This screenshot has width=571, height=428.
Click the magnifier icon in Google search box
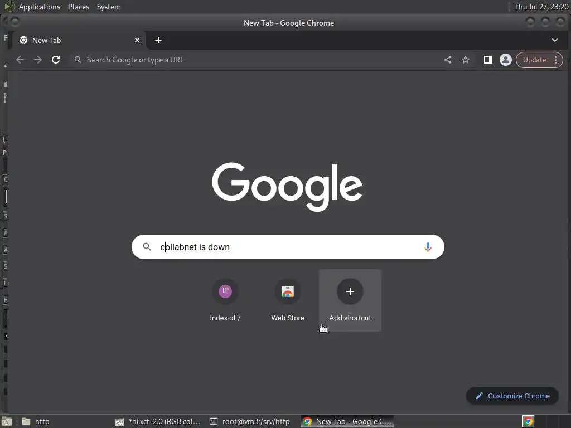pos(147,247)
